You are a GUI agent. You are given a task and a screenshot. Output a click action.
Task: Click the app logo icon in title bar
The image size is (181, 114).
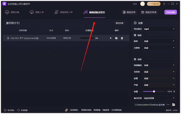(x=4, y=4)
